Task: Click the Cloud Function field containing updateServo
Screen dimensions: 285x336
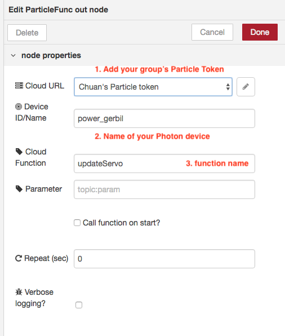Action: (x=164, y=163)
